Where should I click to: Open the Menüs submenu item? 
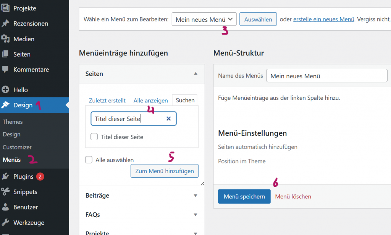tap(12, 160)
